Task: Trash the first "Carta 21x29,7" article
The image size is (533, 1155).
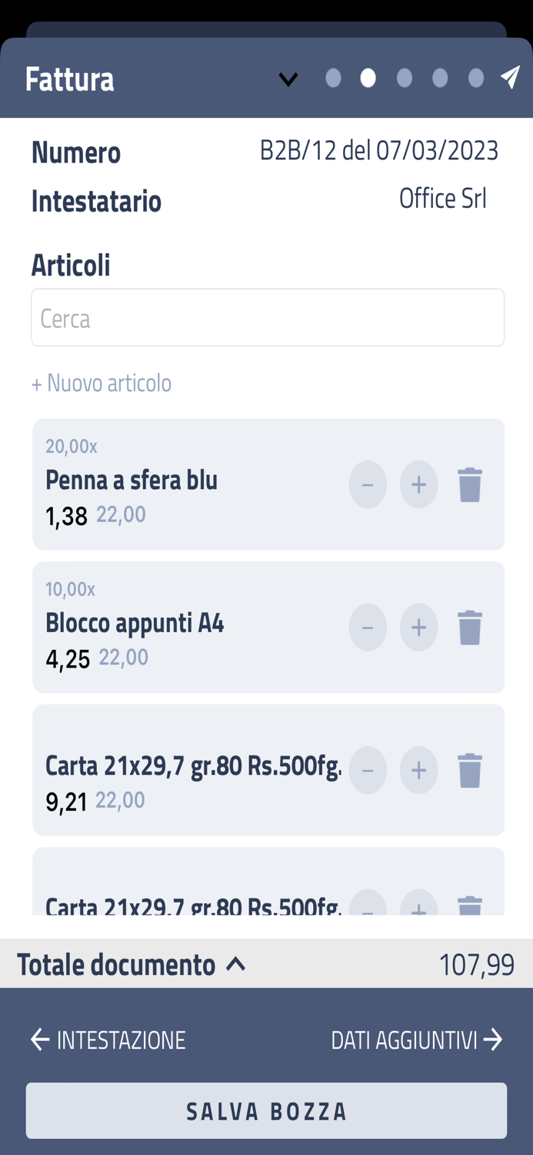Action: pyautogui.click(x=470, y=769)
